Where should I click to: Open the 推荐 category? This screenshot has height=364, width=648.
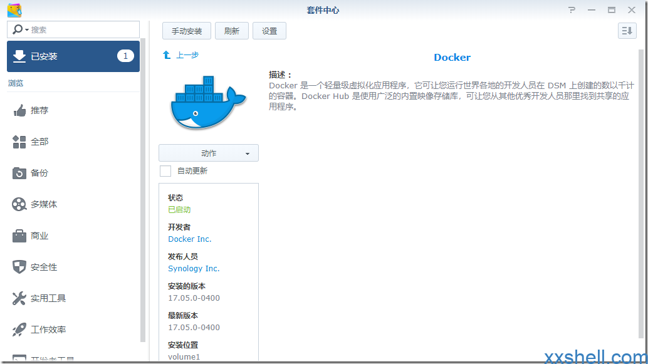[x=73, y=110]
